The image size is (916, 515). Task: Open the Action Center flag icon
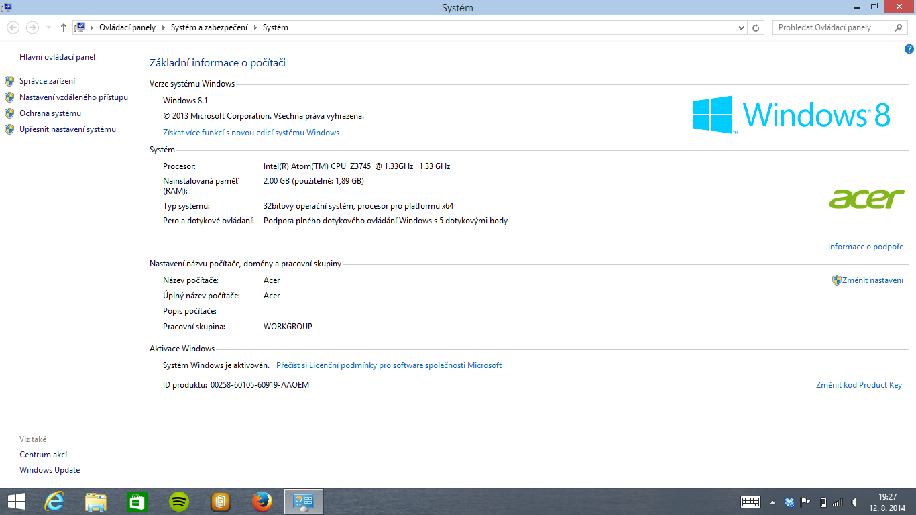coord(806,502)
